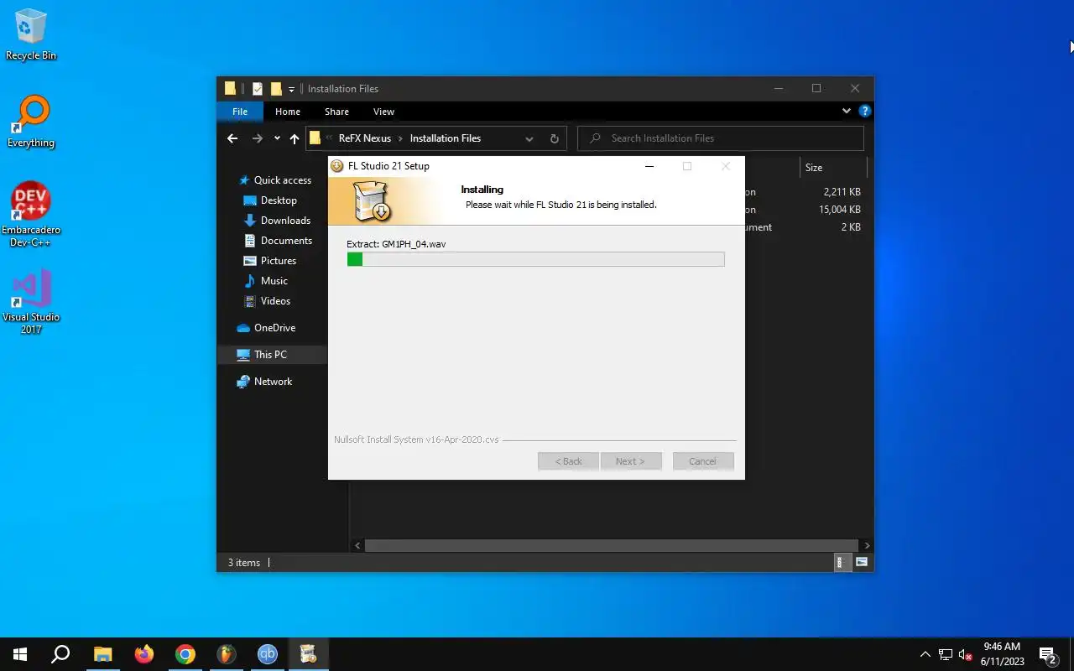Click the Next button in FL Studio Setup

[x=630, y=461]
